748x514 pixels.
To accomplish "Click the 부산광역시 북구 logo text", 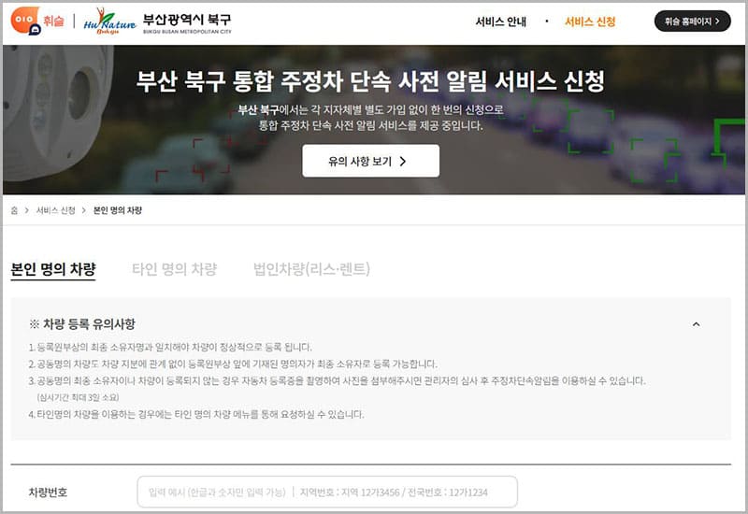I will click(187, 21).
